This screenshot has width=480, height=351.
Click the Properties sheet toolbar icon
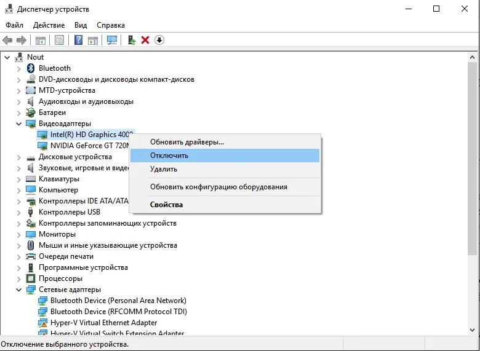[60, 40]
